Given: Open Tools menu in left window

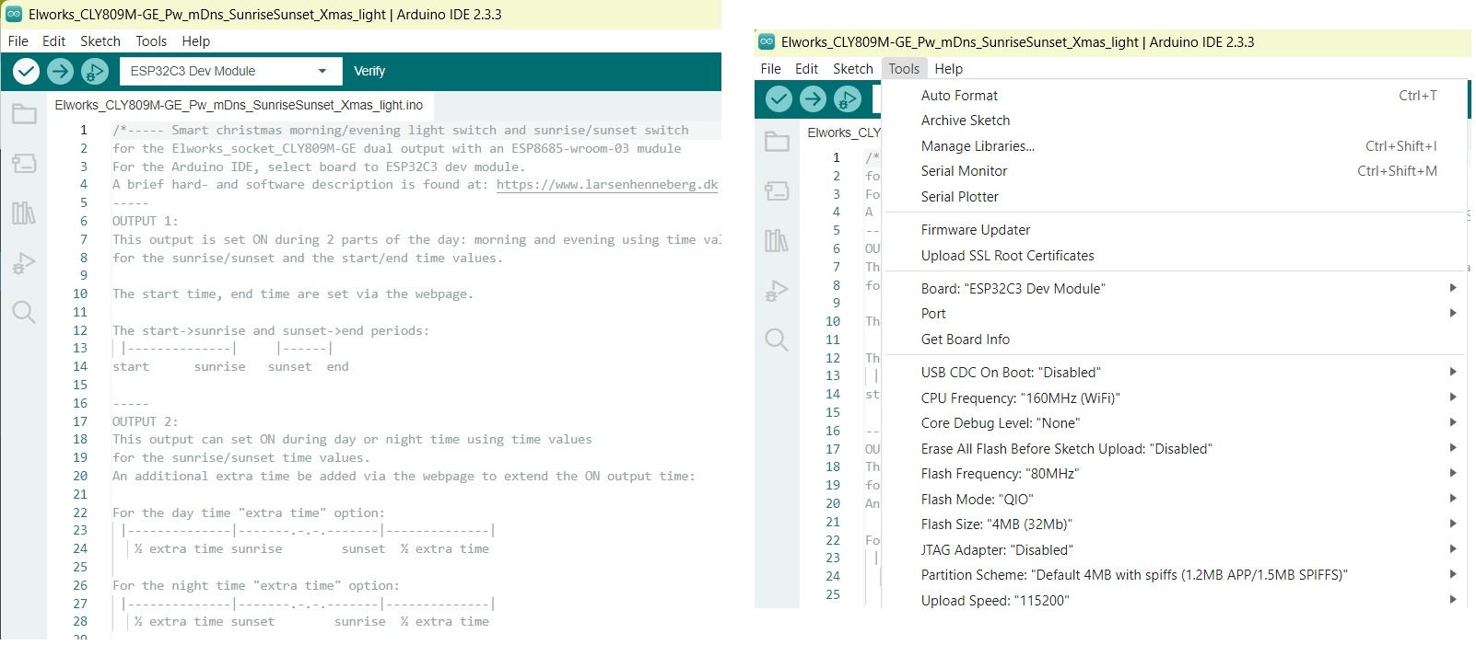Looking at the screenshot, I should tap(151, 41).
